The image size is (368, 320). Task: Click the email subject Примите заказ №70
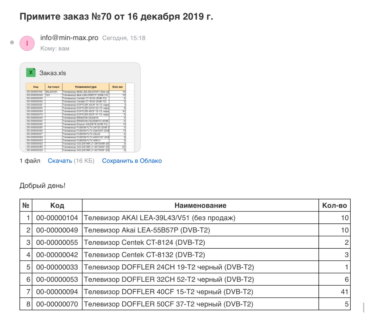[x=116, y=17]
